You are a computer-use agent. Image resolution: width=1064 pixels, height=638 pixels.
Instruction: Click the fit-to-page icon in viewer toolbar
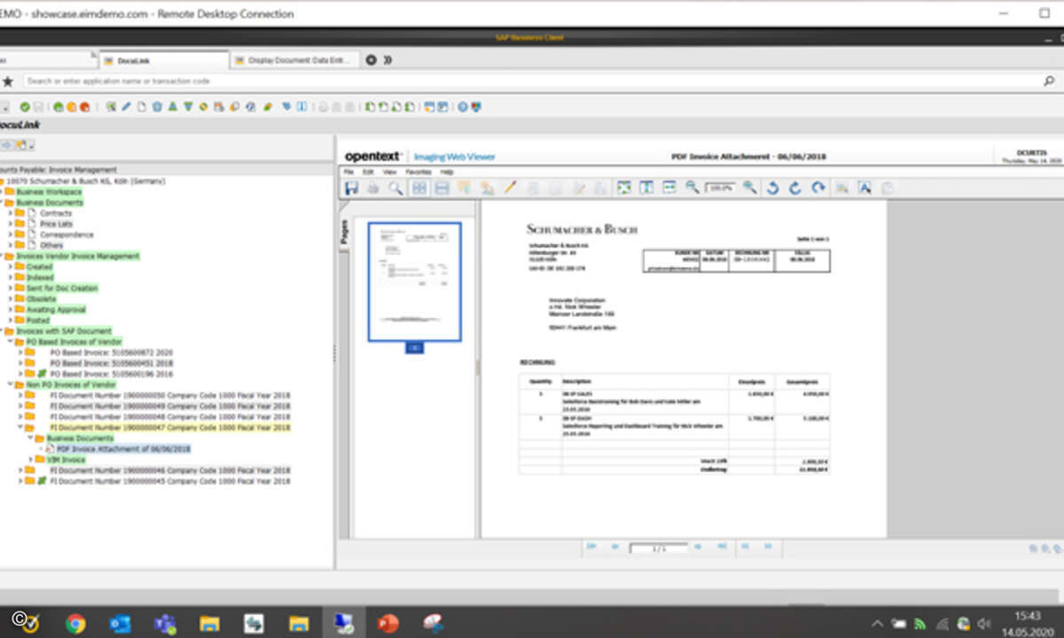coord(624,188)
